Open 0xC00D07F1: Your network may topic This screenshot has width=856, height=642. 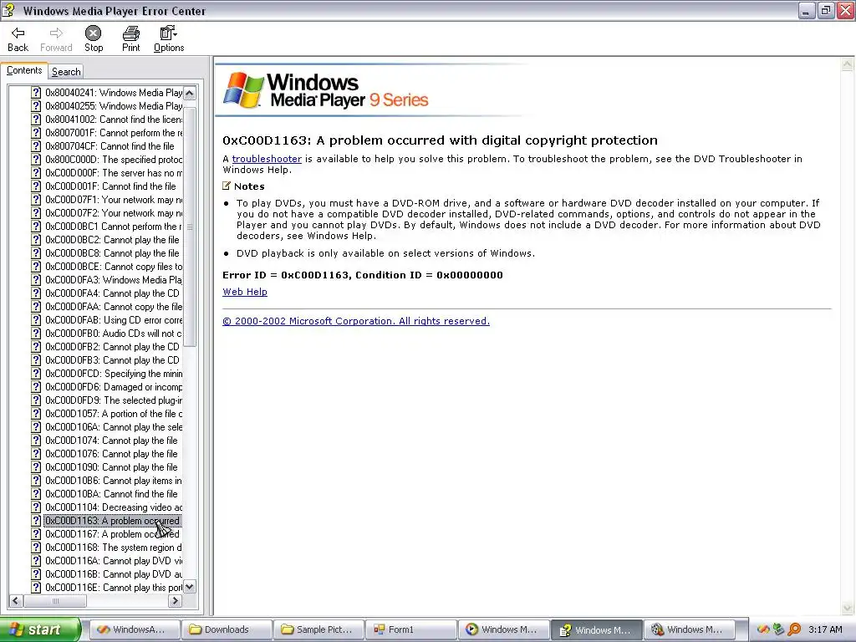tap(114, 200)
